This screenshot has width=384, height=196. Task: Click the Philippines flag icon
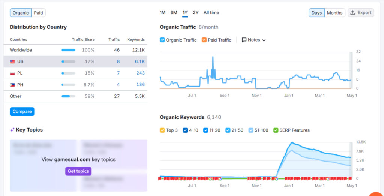coord(12,85)
